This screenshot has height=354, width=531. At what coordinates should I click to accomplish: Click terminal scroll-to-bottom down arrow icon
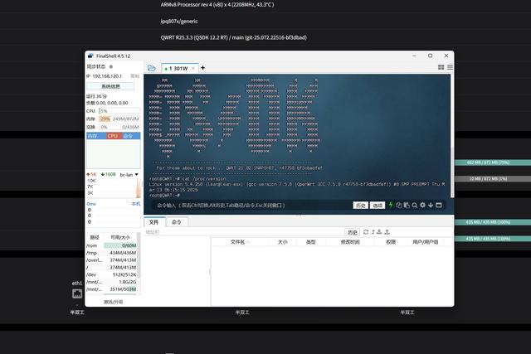click(431, 205)
